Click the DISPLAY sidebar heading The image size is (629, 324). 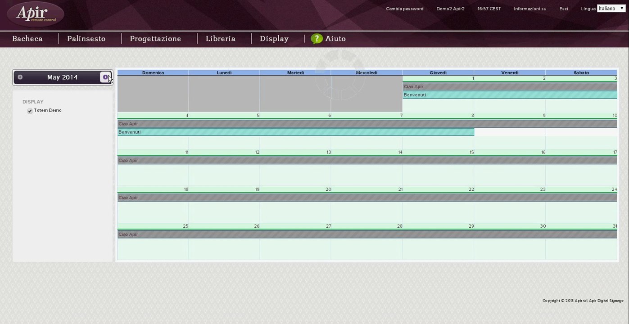pyautogui.click(x=33, y=102)
